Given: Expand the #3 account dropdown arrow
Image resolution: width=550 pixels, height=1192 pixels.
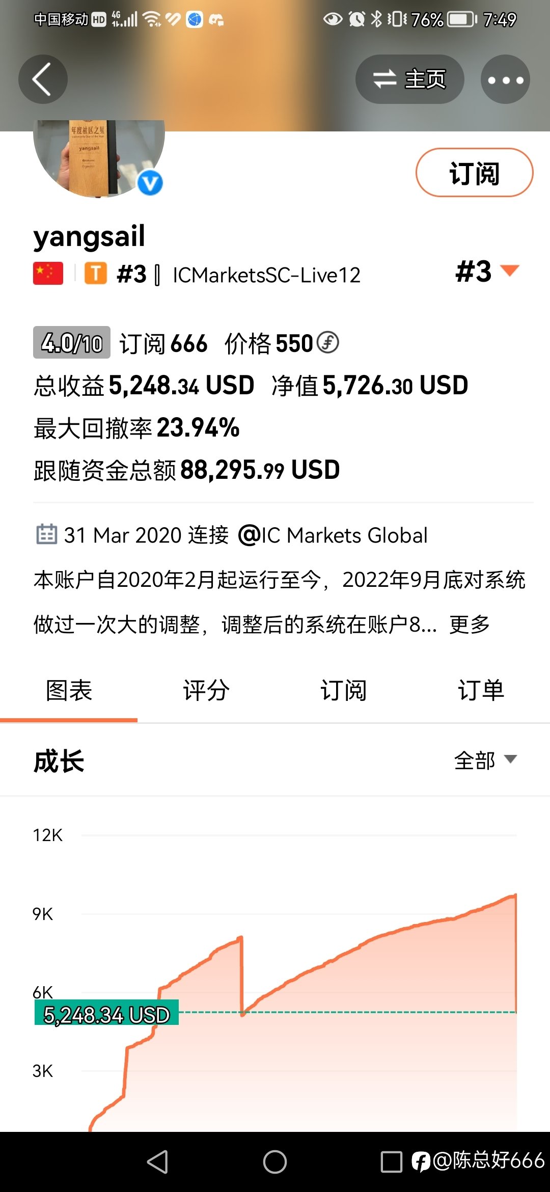Looking at the screenshot, I should coord(510,270).
